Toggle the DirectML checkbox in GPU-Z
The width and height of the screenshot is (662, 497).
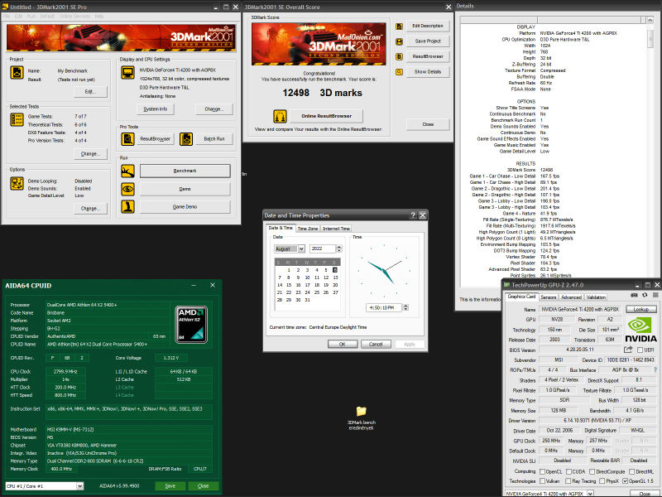[x=632, y=471]
